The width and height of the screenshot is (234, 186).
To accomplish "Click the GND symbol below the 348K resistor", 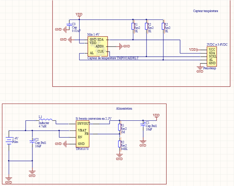I will pos(120,157).
